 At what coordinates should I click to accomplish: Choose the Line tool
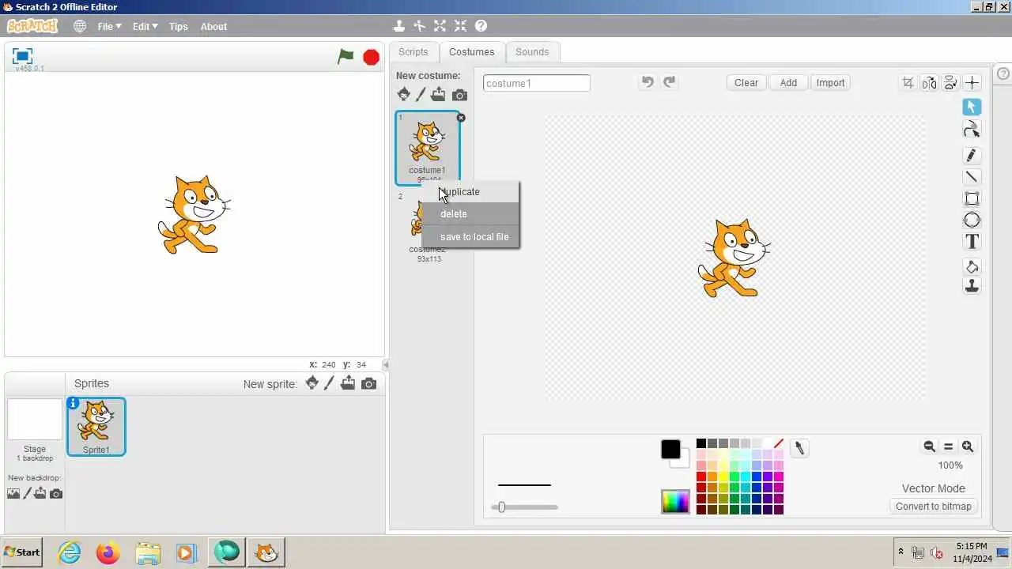(972, 176)
